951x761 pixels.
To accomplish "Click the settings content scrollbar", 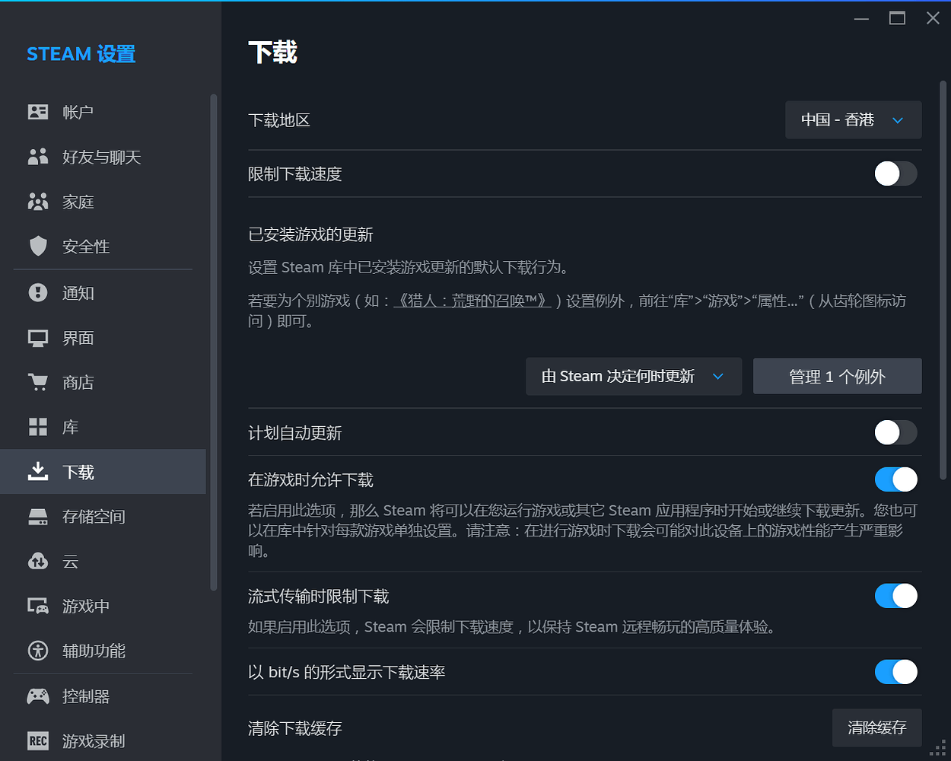I will 943,280.
